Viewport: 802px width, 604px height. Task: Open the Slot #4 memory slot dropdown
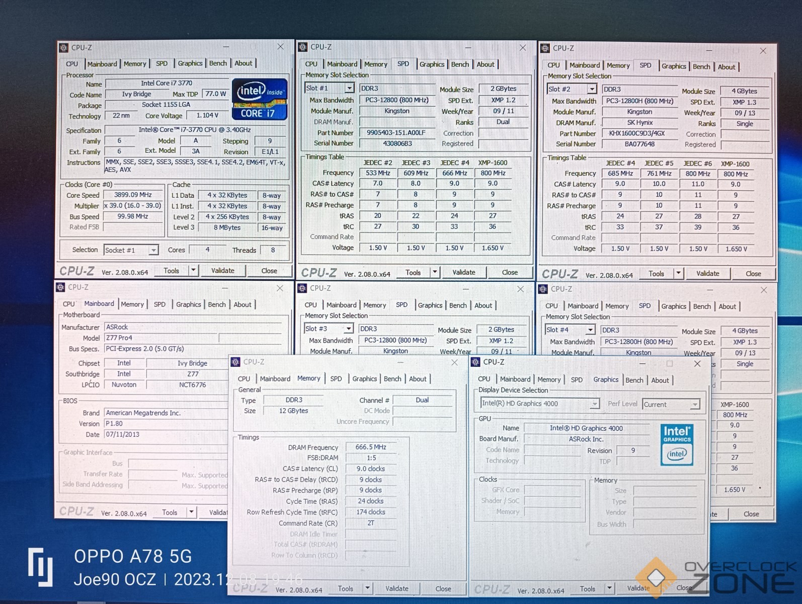coord(590,330)
